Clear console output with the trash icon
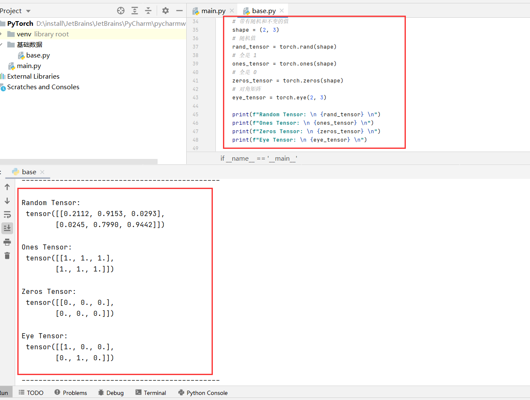This screenshot has height=400, width=530. [x=7, y=255]
